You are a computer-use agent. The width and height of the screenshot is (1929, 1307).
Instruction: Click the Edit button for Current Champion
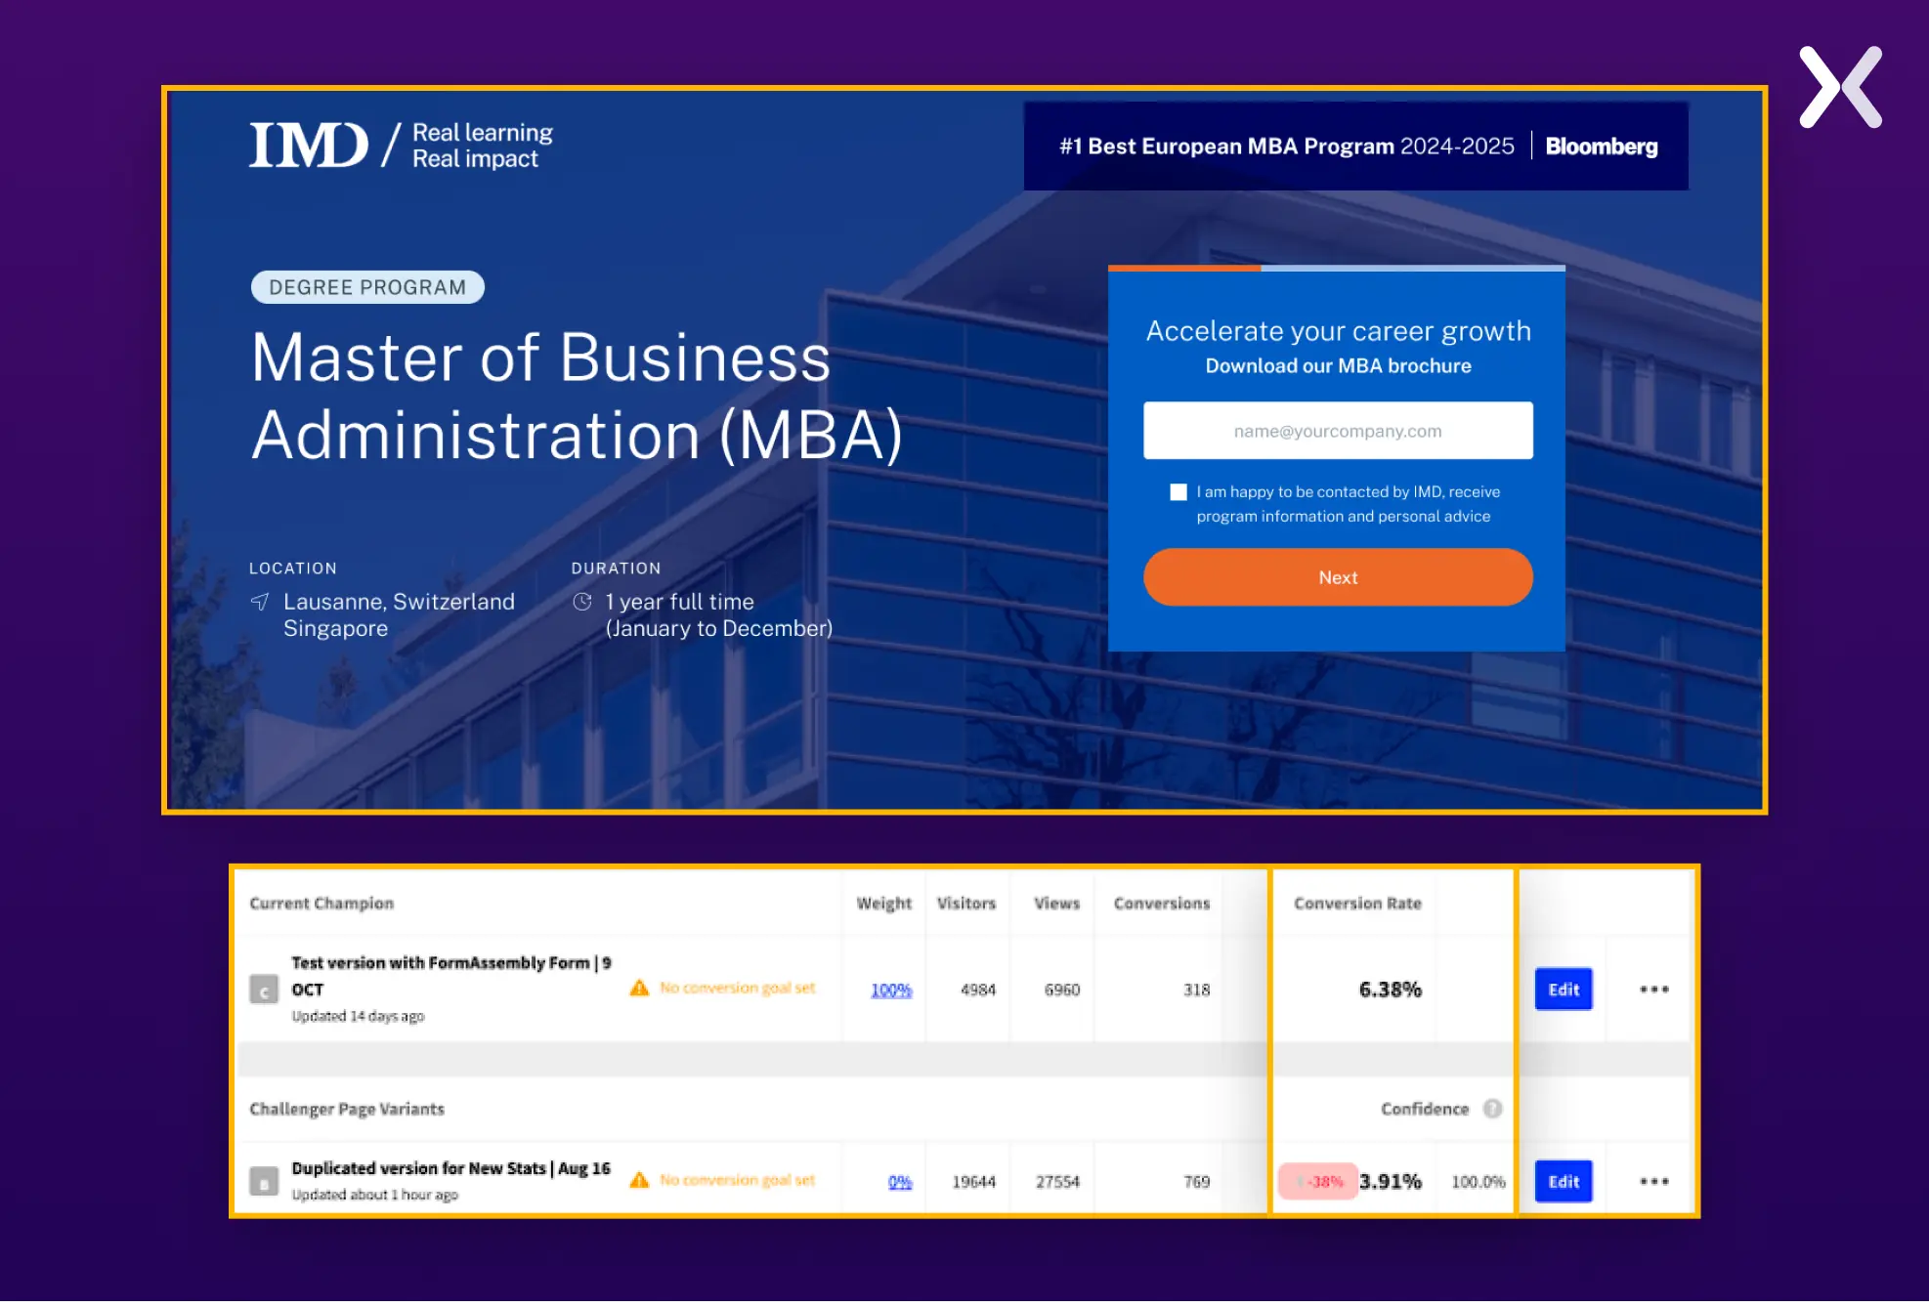[1563, 989]
